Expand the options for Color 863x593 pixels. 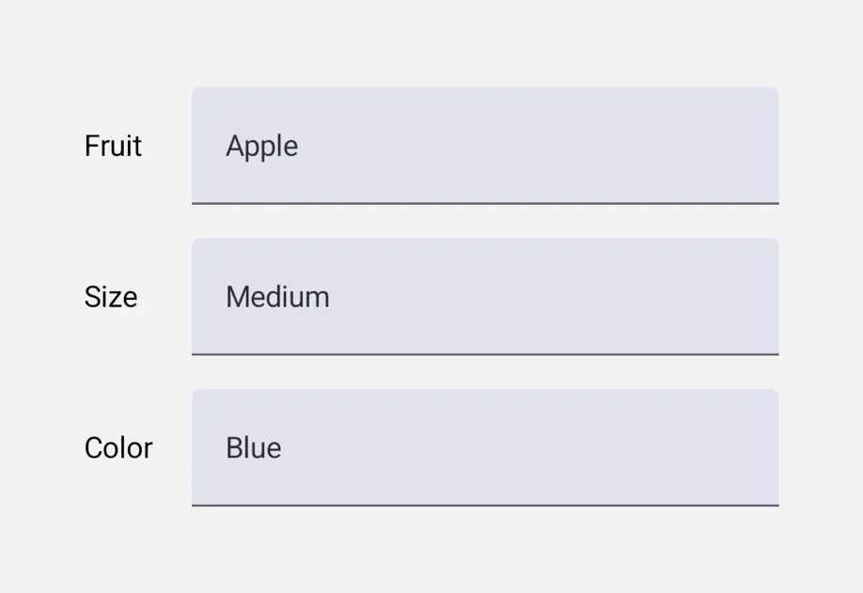(485, 447)
